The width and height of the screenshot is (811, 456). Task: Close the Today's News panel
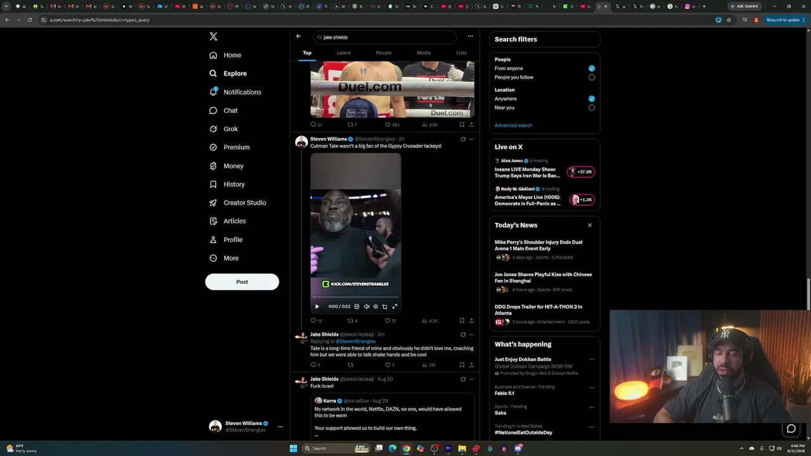590,225
